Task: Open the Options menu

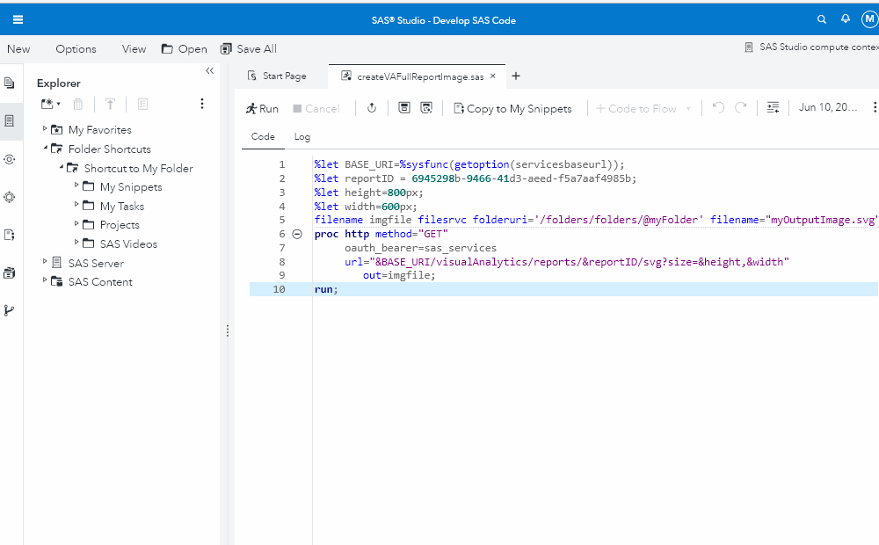Action: coord(76,49)
